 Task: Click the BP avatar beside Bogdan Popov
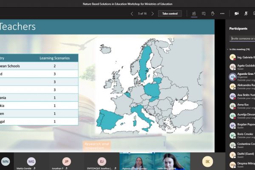point(232,126)
